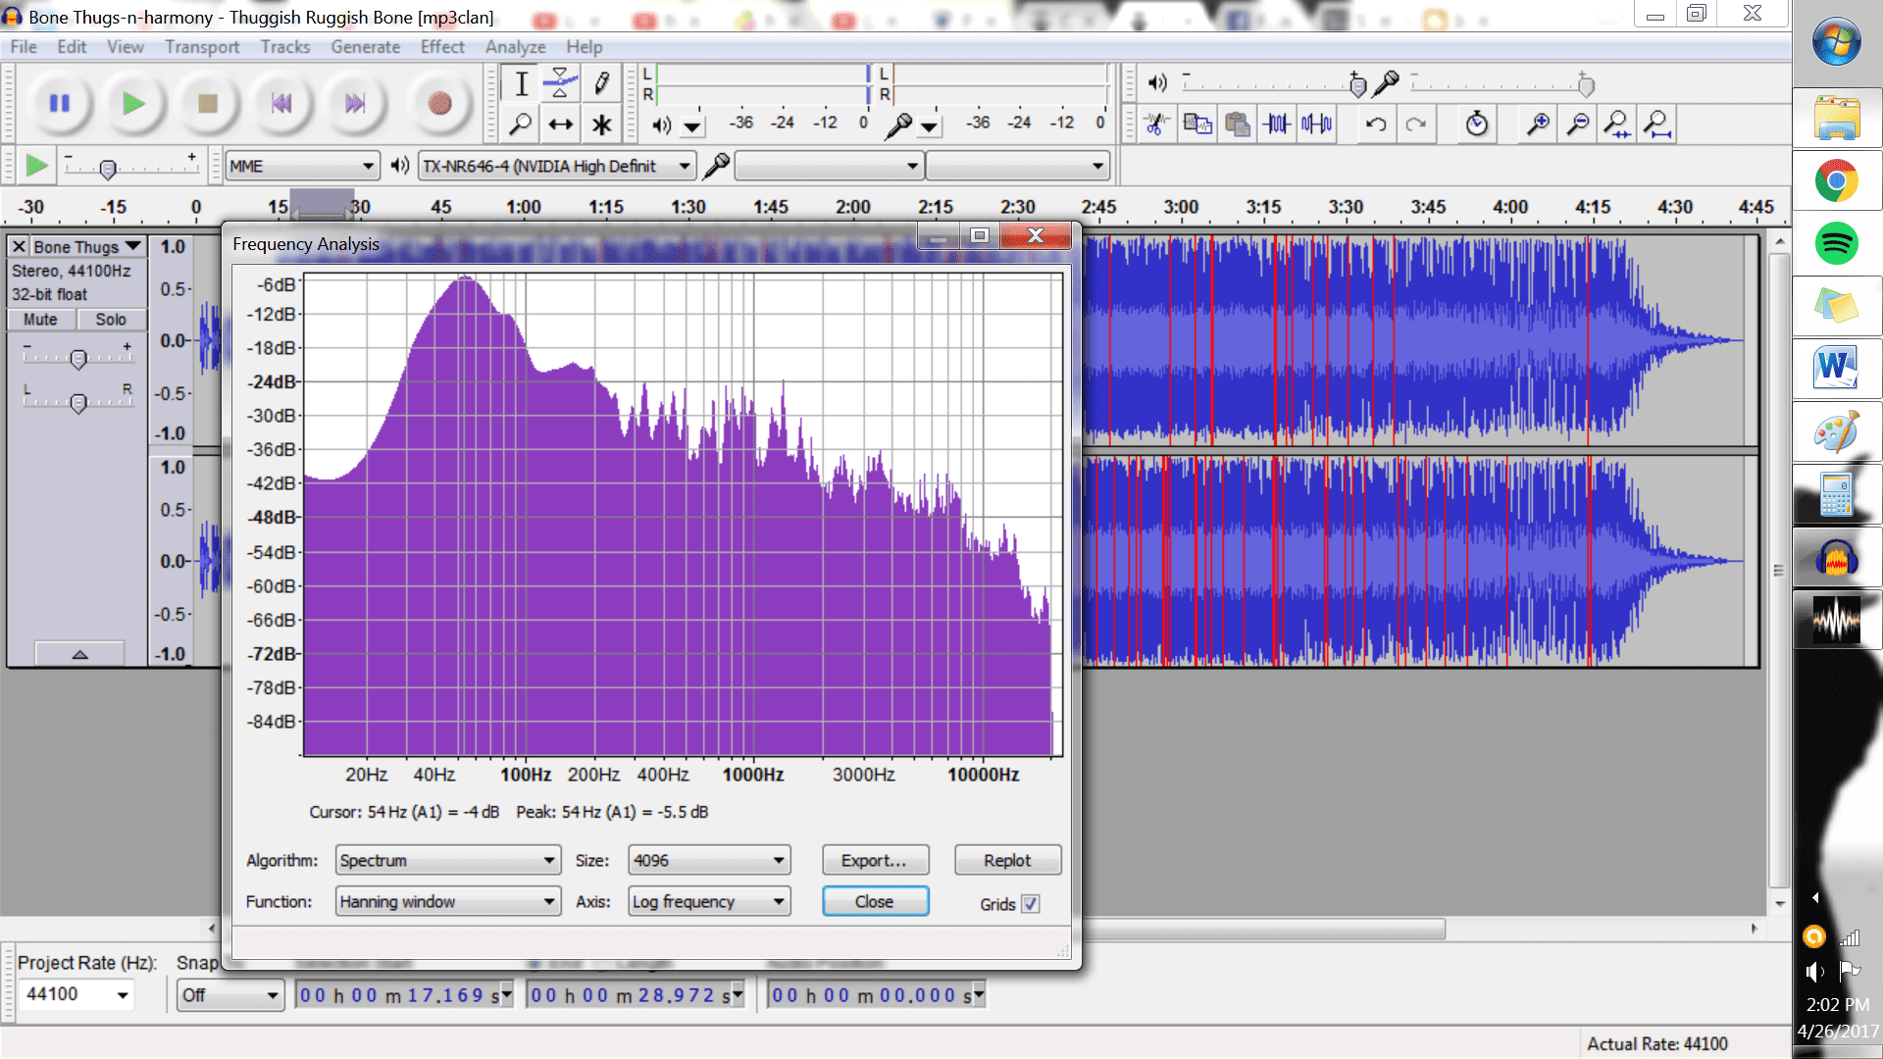Click the selection start time field
The image size is (1883, 1059).
coord(404,996)
